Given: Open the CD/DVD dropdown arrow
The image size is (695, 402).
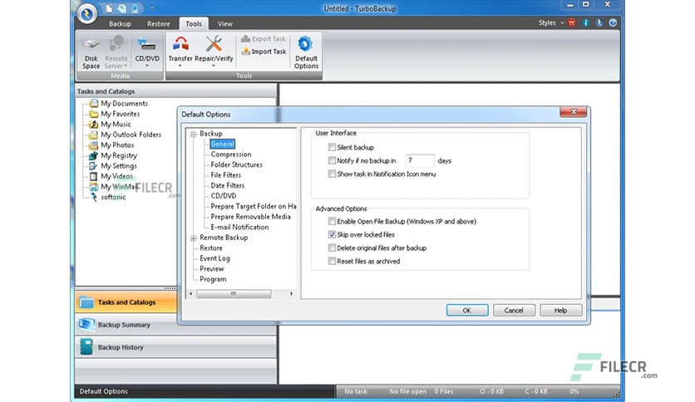Looking at the screenshot, I should pos(146,66).
